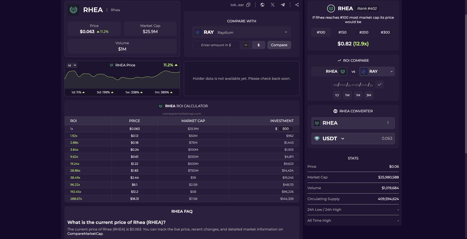Click the $18.31 price cell
This screenshot has height=239, width=467.
(x=135, y=199)
